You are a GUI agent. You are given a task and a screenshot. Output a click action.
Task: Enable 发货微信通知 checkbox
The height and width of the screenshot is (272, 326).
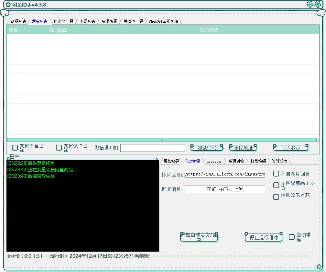pyautogui.click(x=59, y=147)
